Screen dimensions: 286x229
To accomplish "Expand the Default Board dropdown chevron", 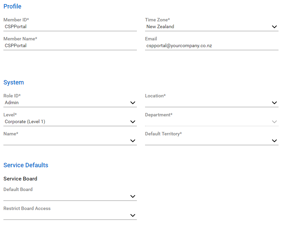I will pos(133,196).
